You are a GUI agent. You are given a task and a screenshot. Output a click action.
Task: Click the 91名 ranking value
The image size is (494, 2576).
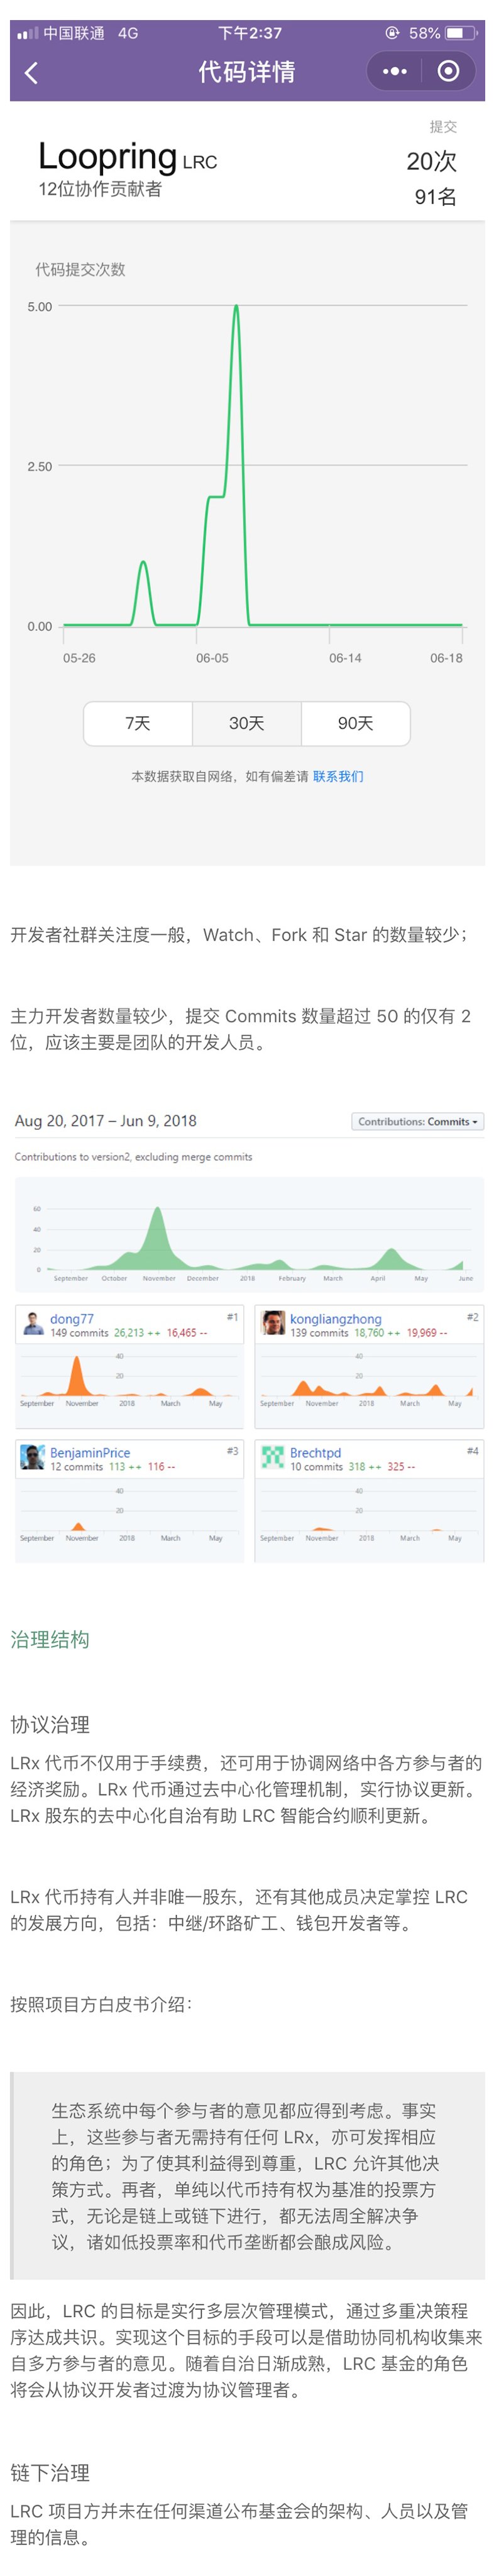tap(435, 197)
